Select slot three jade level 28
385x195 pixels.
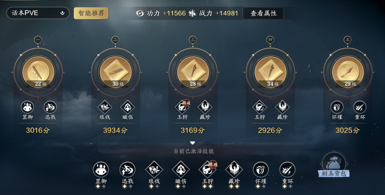(193, 72)
